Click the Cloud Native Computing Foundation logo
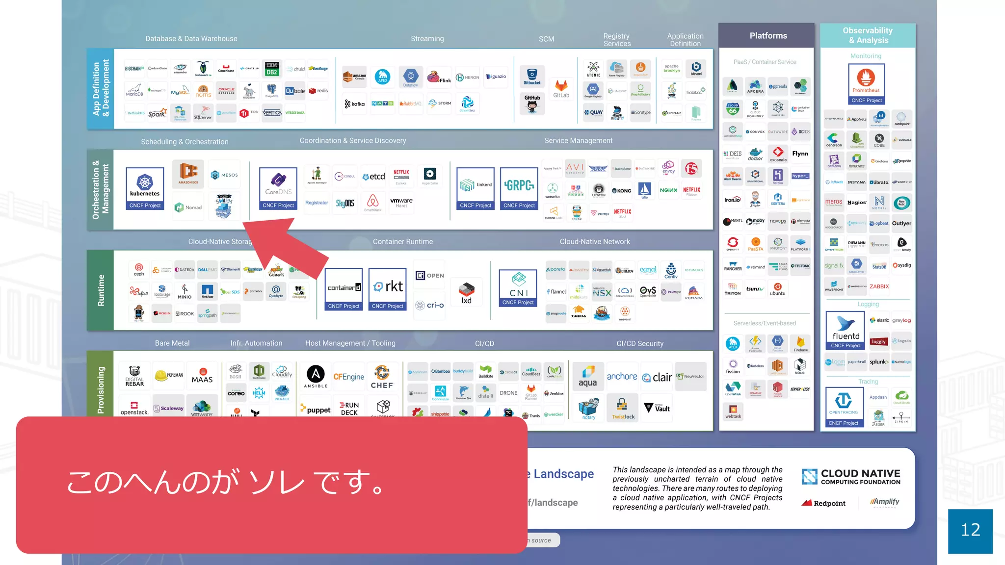Screen dimensions: 1005x565 [x=851, y=477]
